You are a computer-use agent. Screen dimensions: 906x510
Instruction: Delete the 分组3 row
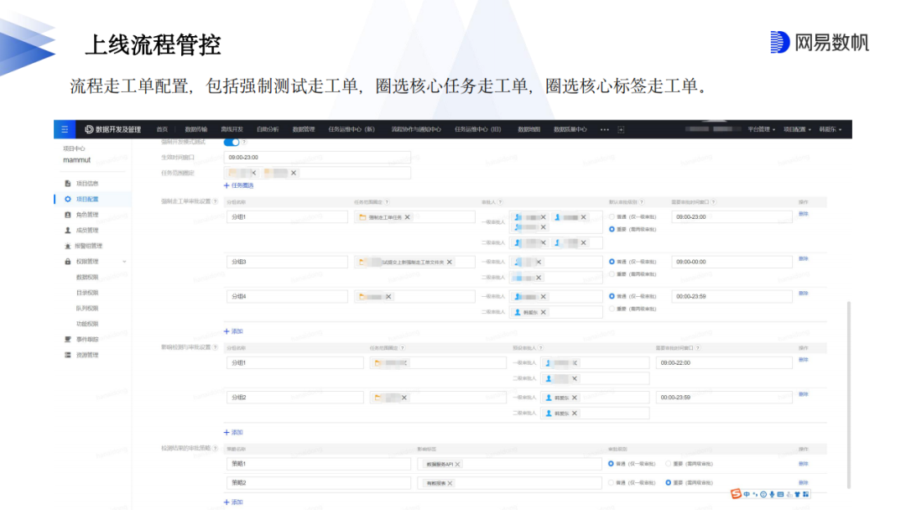[803, 258]
